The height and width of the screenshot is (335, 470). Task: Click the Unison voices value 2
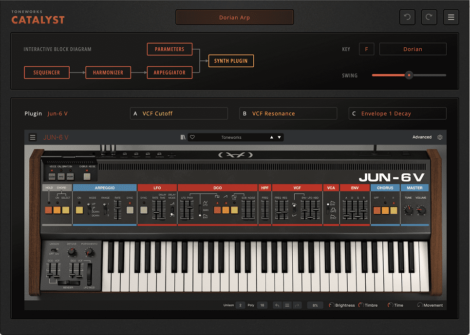241,305
